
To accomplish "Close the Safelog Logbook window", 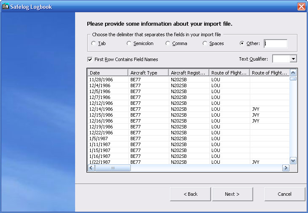I will point(301,7).
